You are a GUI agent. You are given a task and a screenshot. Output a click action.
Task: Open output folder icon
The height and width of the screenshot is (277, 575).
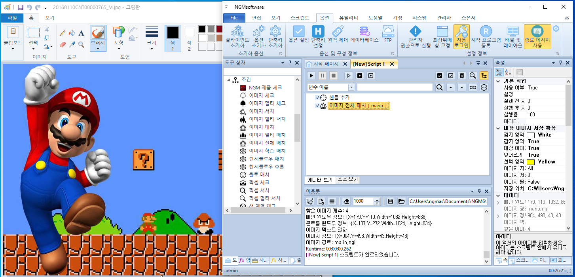point(402,201)
